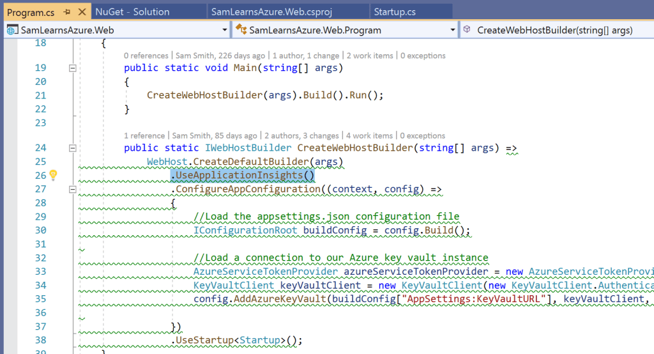Viewport: 654px width, 354px height.
Task: Click the project icon beside SamLearnsAzure.Web
Action: 12,30
